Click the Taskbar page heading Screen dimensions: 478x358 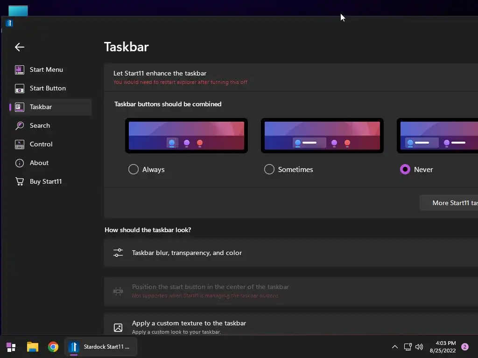[x=127, y=47]
